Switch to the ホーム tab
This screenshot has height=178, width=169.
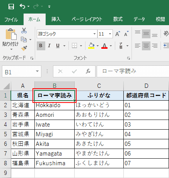(x=34, y=19)
